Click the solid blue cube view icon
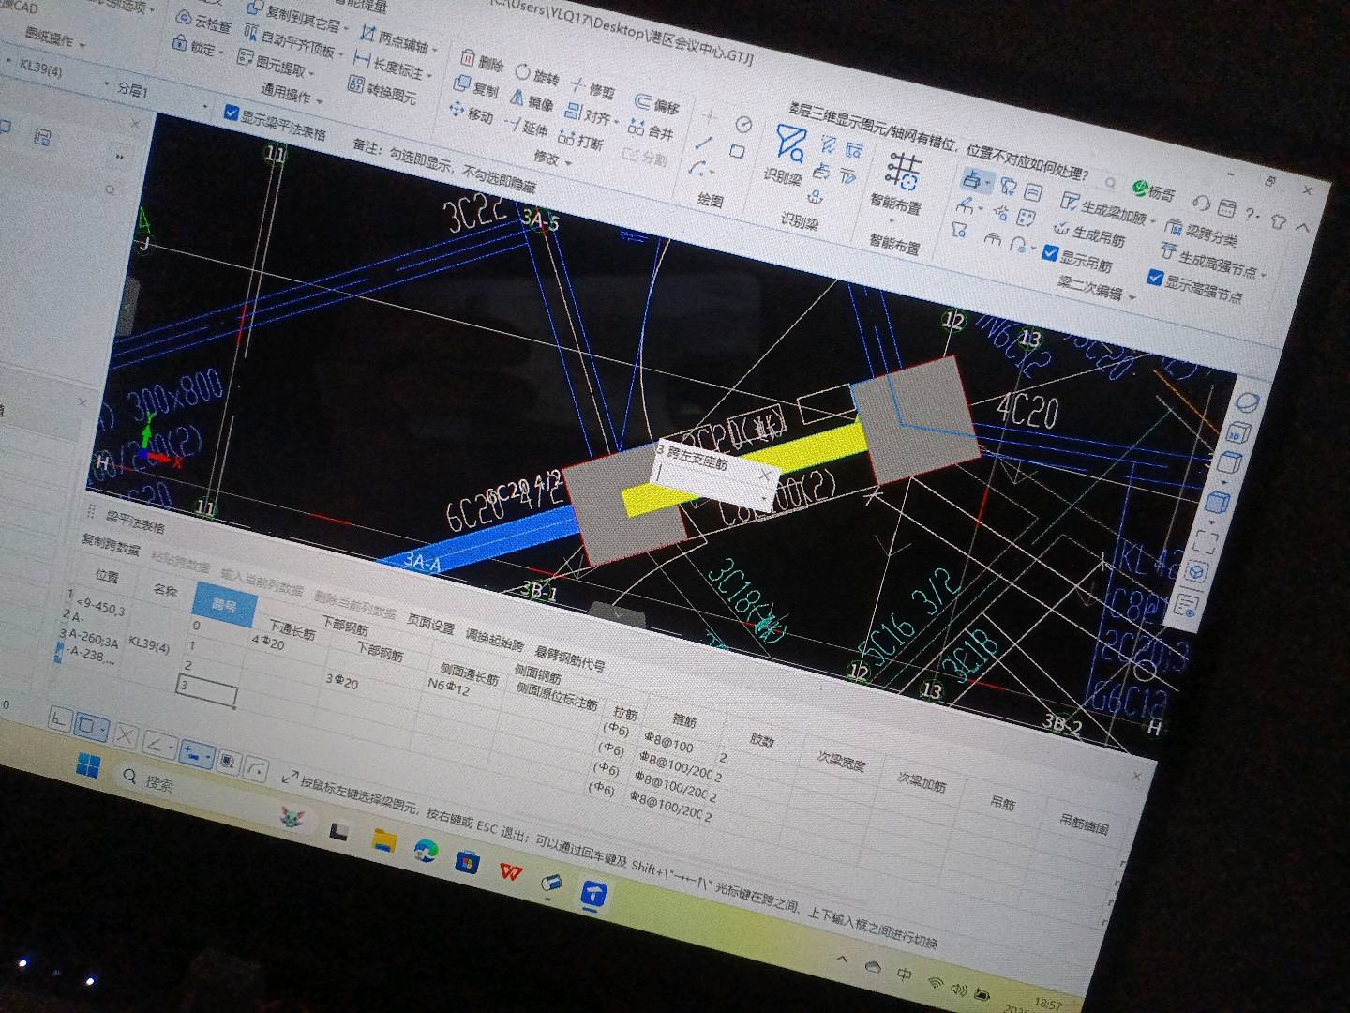1350x1013 pixels. point(1218,501)
